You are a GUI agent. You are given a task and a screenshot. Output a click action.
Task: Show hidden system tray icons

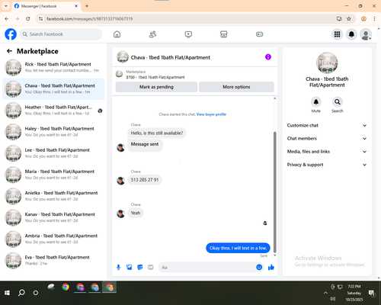click(x=325, y=293)
